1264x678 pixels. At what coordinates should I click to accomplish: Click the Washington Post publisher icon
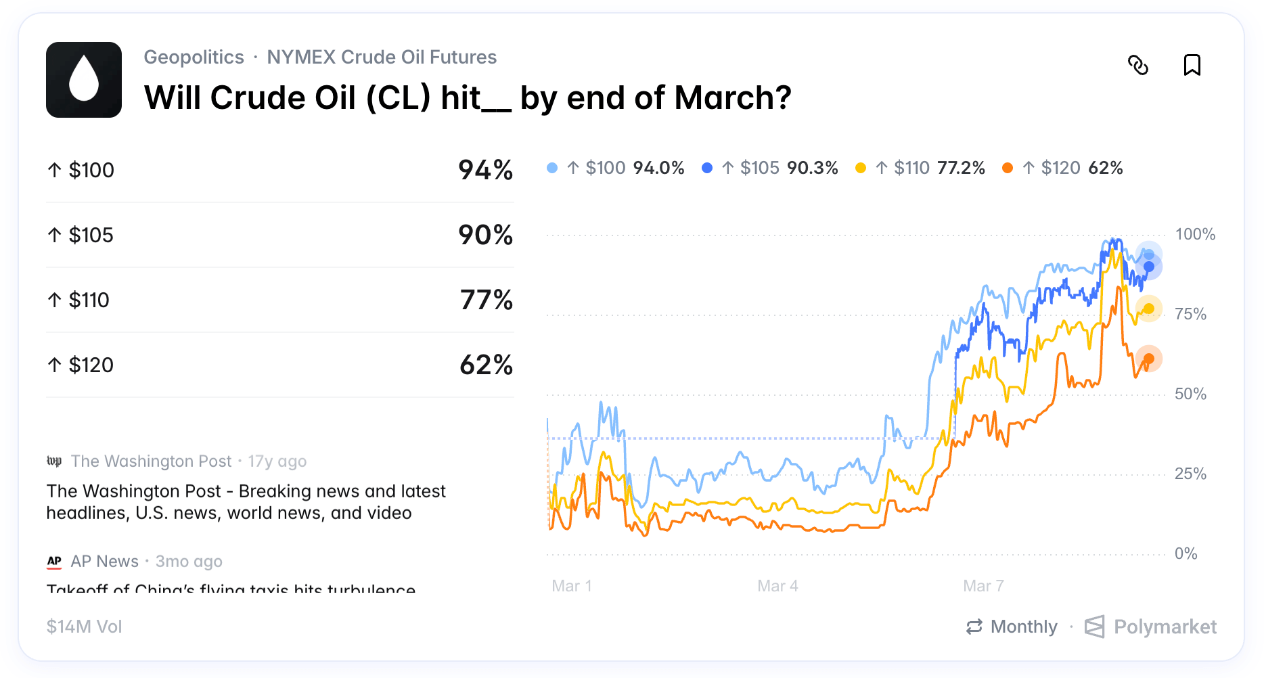tap(55, 461)
